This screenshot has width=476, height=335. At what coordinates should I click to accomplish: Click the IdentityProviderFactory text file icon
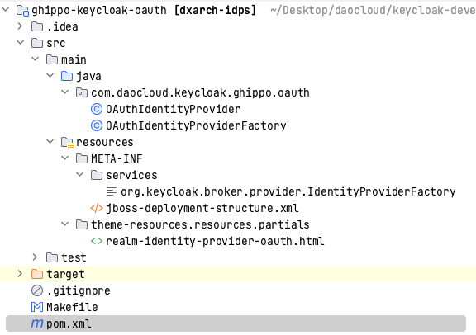click(112, 191)
